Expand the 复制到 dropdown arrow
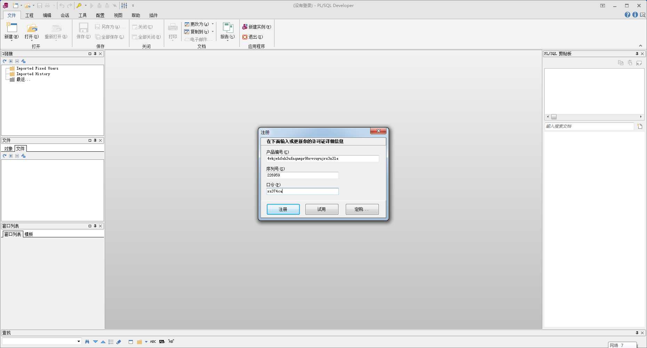The image size is (647, 348). pos(213,32)
